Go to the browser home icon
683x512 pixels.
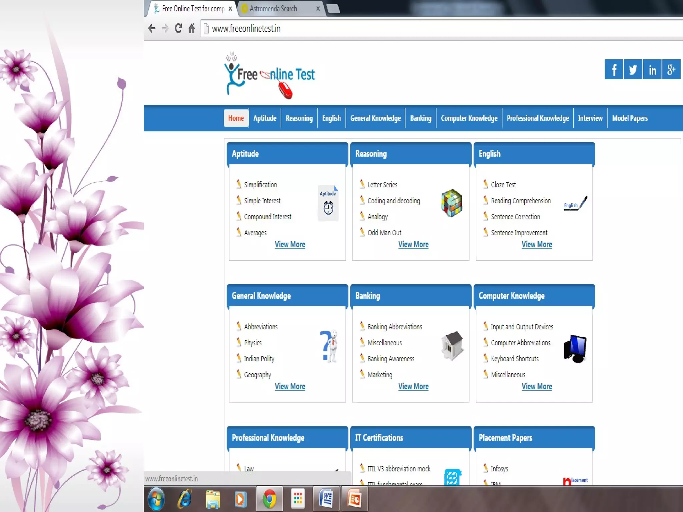click(192, 28)
